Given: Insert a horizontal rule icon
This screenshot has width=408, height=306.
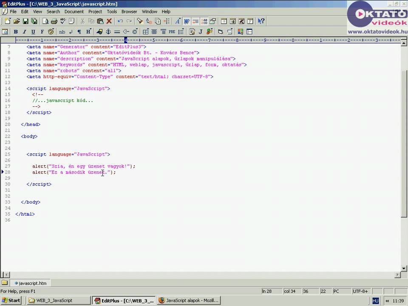Looking at the screenshot, I should 117,32.
